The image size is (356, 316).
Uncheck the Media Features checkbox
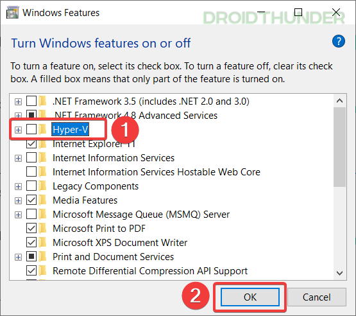click(31, 200)
